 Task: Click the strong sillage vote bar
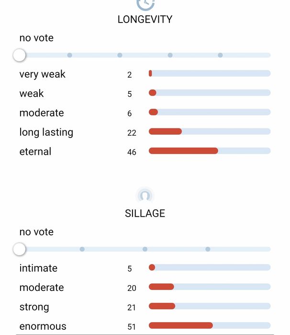(x=209, y=306)
